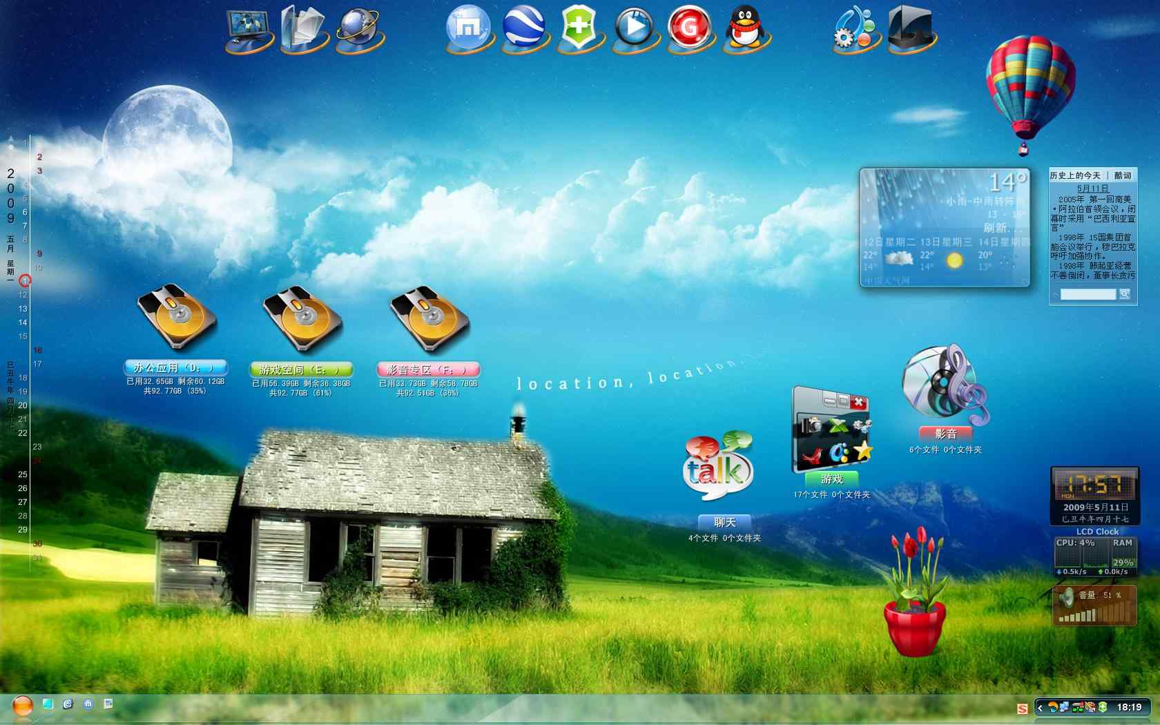The image size is (1160, 725).
Task: Click the red tulip flower pot gadget
Action: (915, 591)
